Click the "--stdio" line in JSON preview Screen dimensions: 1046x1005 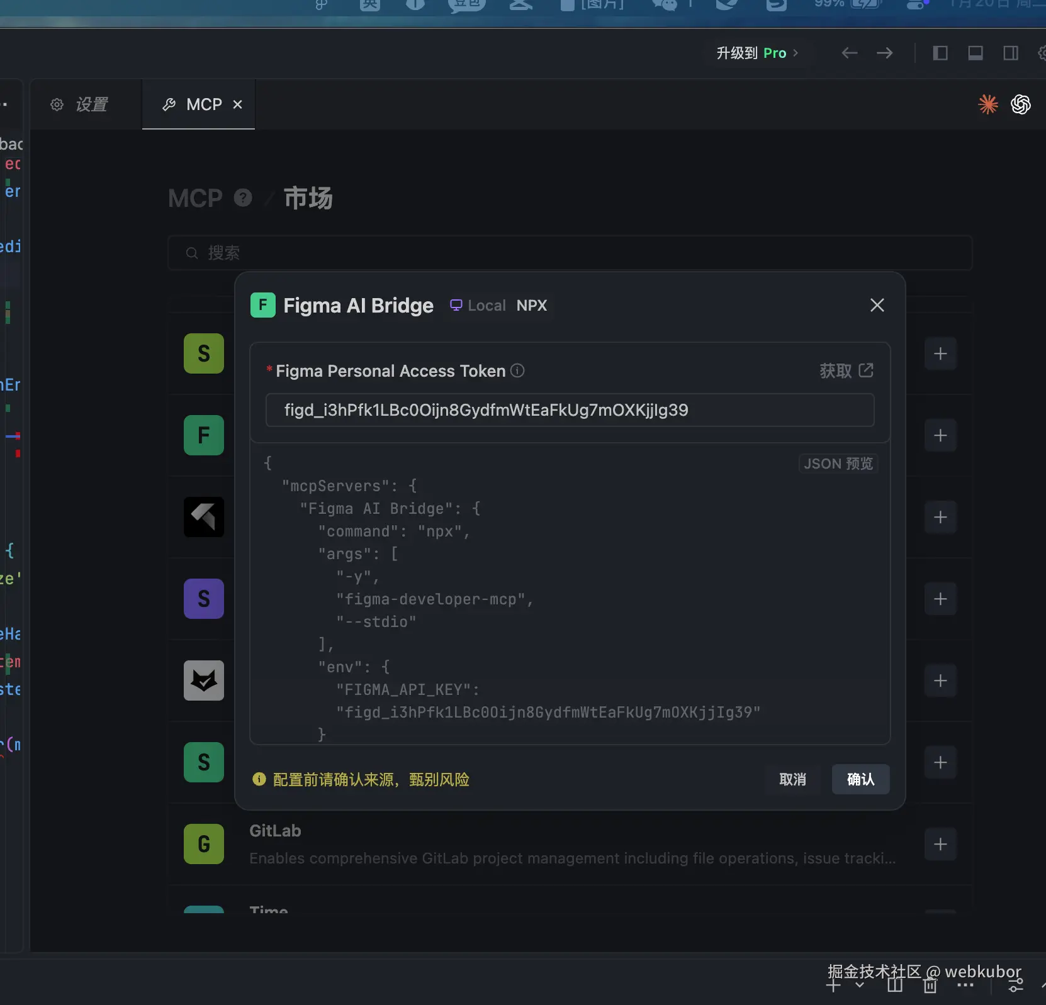[x=376, y=622]
